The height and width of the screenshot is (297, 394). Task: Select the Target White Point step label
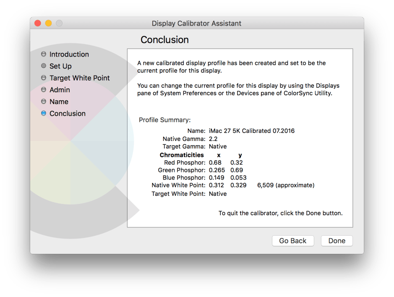(79, 78)
